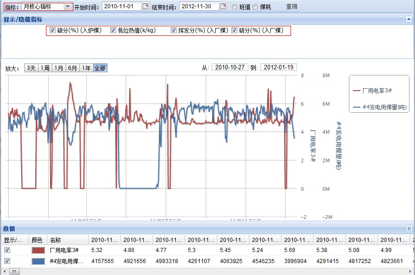The width and height of the screenshot is (415, 275).
Task: Zoom chart to 1月
Action: pyautogui.click(x=59, y=68)
